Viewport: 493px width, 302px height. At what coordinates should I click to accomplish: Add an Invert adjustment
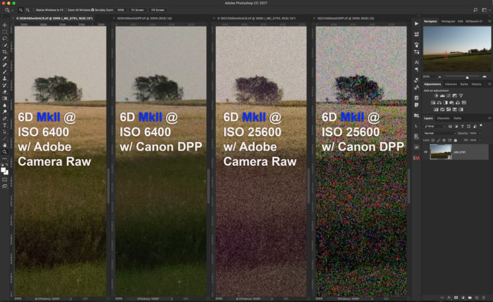tap(436, 110)
